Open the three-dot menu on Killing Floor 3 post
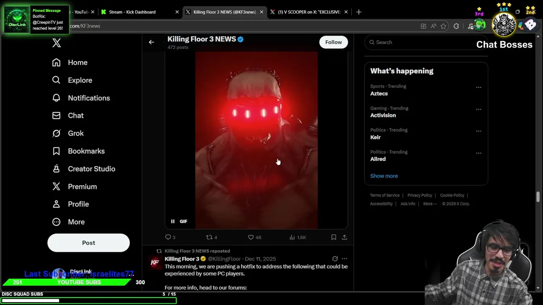The width and height of the screenshot is (543, 305). click(x=344, y=258)
